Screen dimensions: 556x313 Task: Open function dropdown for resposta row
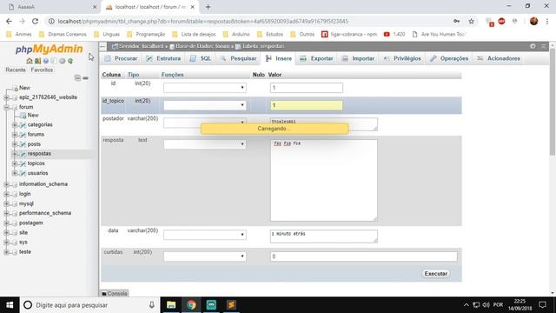[x=205, y=144]
